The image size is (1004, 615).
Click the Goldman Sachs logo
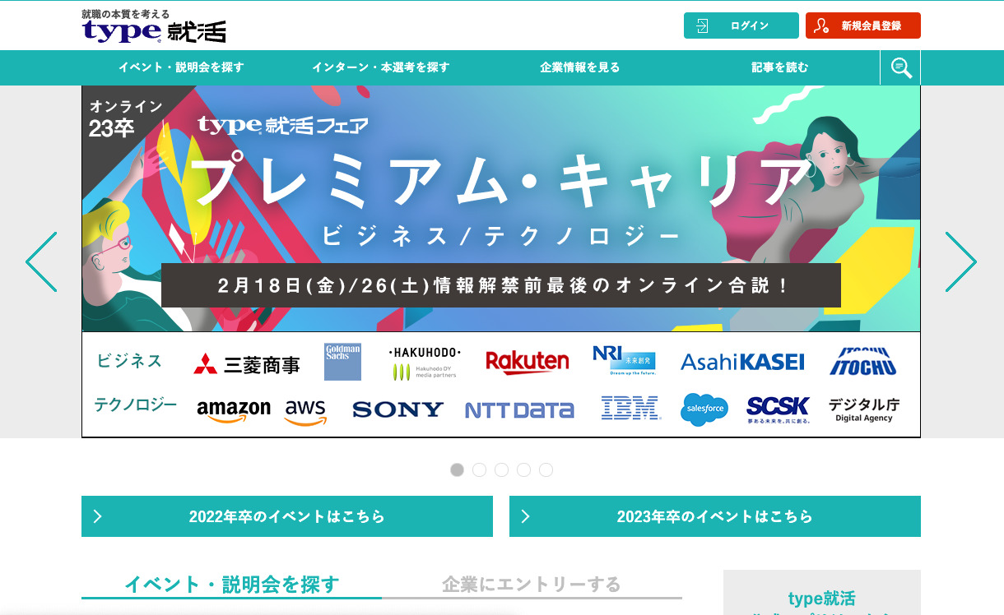click(x=342, y=362)
